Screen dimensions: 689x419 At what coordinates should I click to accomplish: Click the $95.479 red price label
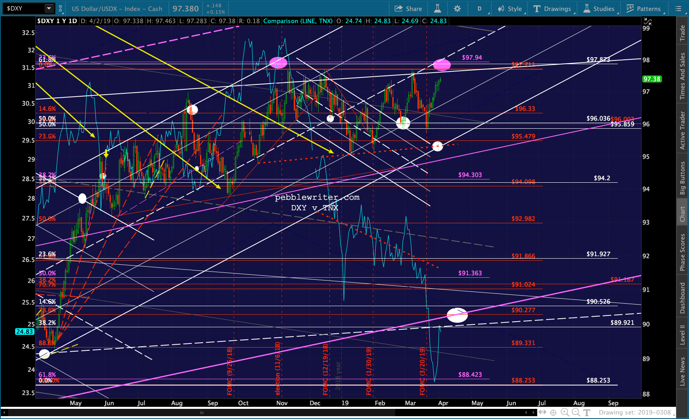(x=523, y=136)
